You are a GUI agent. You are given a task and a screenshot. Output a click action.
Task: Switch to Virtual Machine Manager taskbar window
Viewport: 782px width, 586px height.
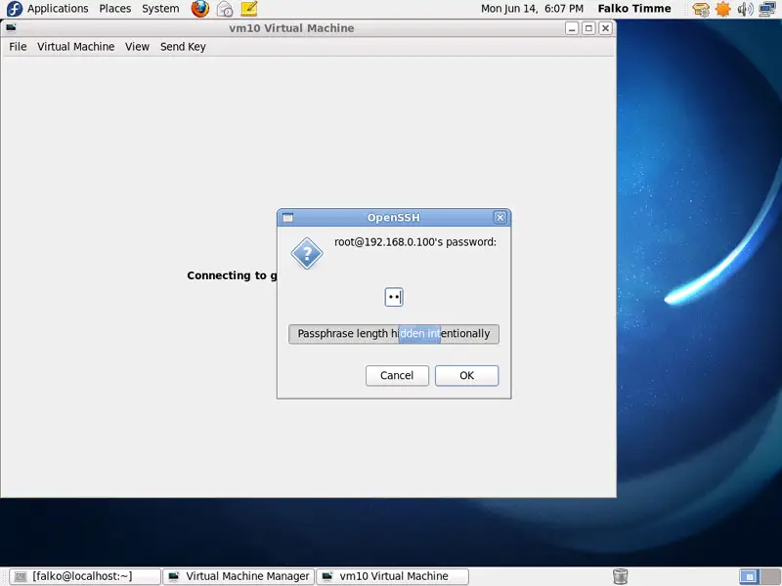pyautogui.click(x=239, y=576)
